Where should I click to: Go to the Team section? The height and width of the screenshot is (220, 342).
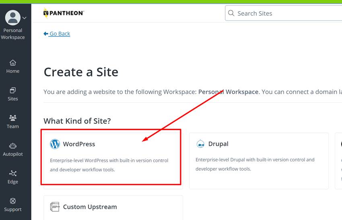pyautogui.click(x=13, y=118)
